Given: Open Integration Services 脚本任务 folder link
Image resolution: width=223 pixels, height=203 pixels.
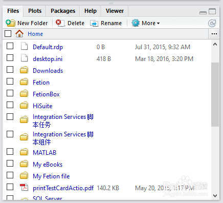Looking at the screenshot, I should 63,121.
